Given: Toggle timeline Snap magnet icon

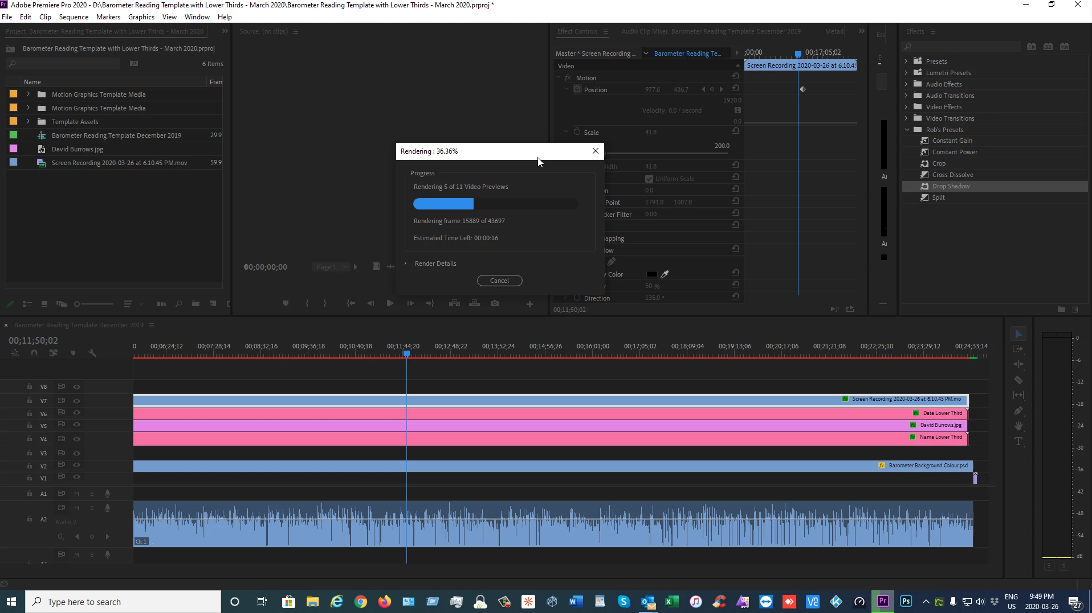Looking at the screenshot, I should tap(34, 353).
